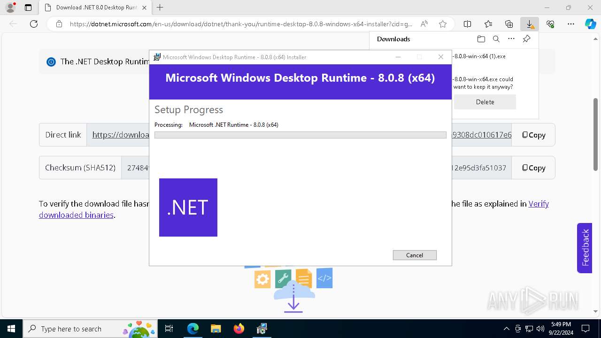The width and height of the screenshot is (601, 338).
Task: Search downloads with the magnifier icon
Action: [x=496, y=39]
